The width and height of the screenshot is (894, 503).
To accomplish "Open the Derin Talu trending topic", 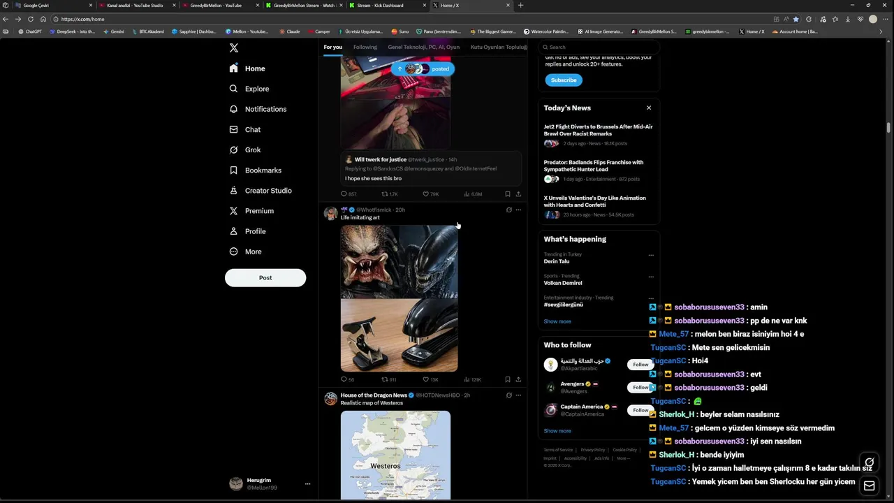I will pyautogui.click(x=557, y=261).
